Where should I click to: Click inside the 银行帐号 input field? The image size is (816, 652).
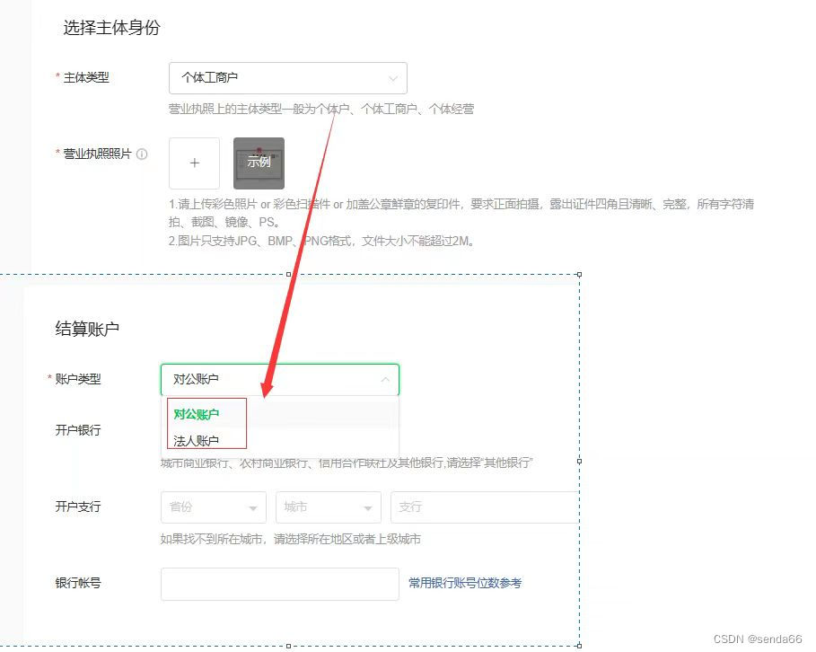tap(279, 584)
